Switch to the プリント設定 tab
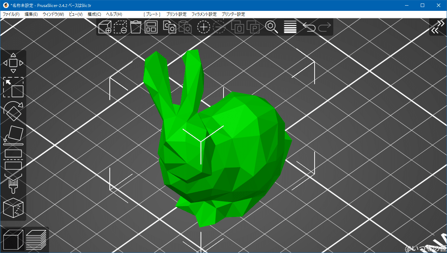Viewport: 447px width, 253px height. click(177, 14)
